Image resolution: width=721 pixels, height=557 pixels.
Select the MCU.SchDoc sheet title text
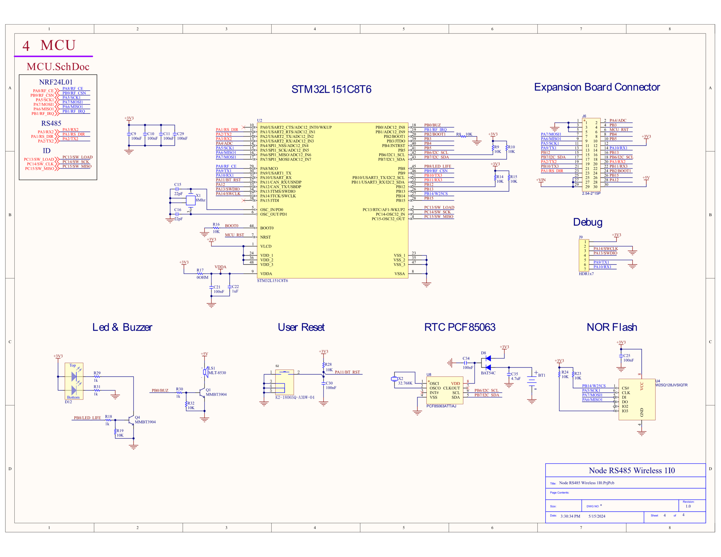tap(58, 67)
